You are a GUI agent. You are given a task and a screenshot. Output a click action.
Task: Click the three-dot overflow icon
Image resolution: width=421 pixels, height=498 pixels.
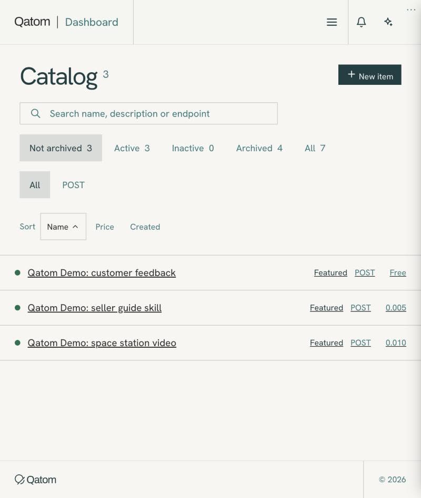(411, 10)
